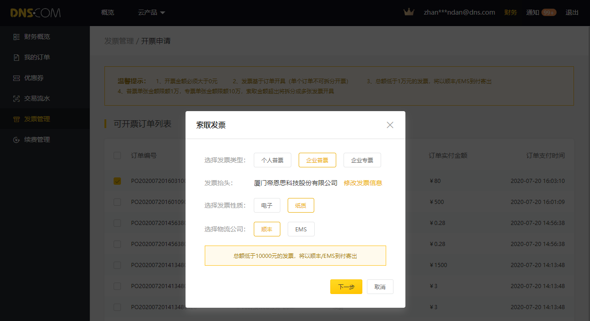
Task: Click the 我的订单 sidebar icon
Action: click(16, 58)
